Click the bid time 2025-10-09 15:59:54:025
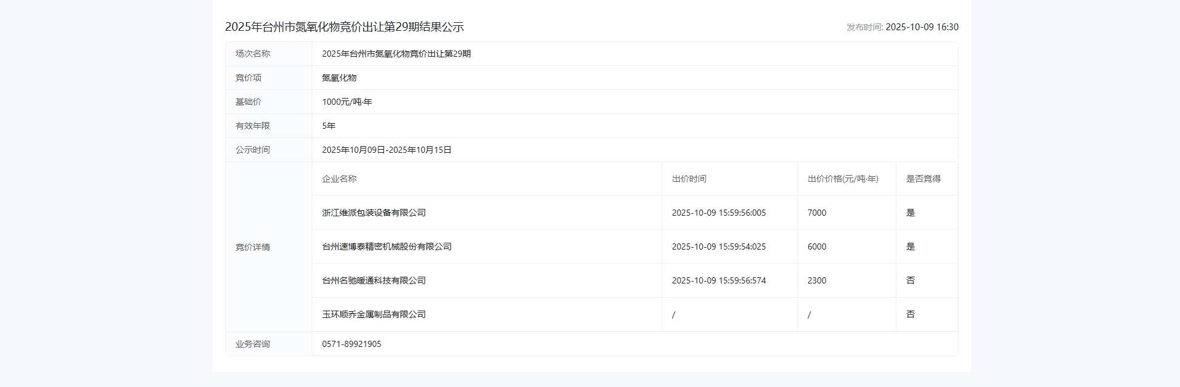 click(719, 246)
